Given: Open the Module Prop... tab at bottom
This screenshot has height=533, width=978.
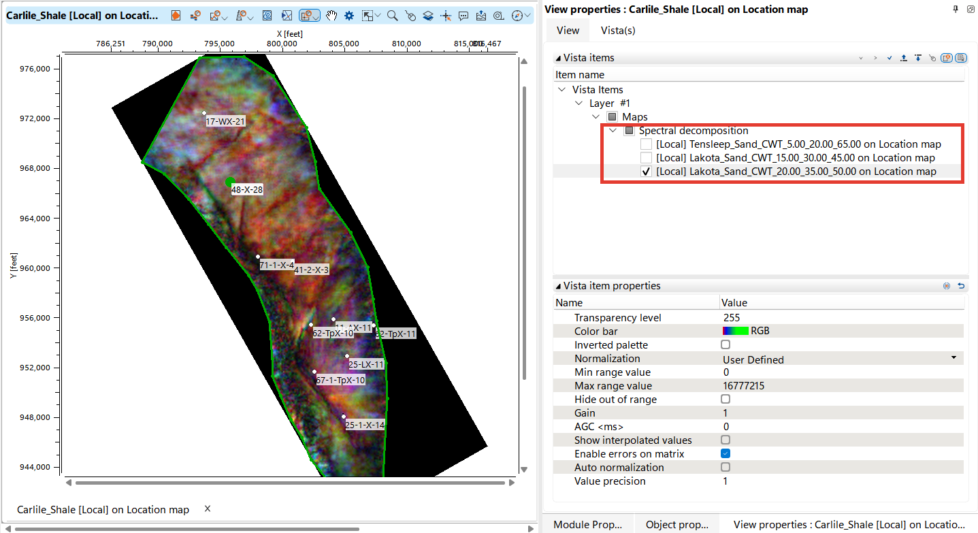Looking at the screenshot, I should (589, 524).
